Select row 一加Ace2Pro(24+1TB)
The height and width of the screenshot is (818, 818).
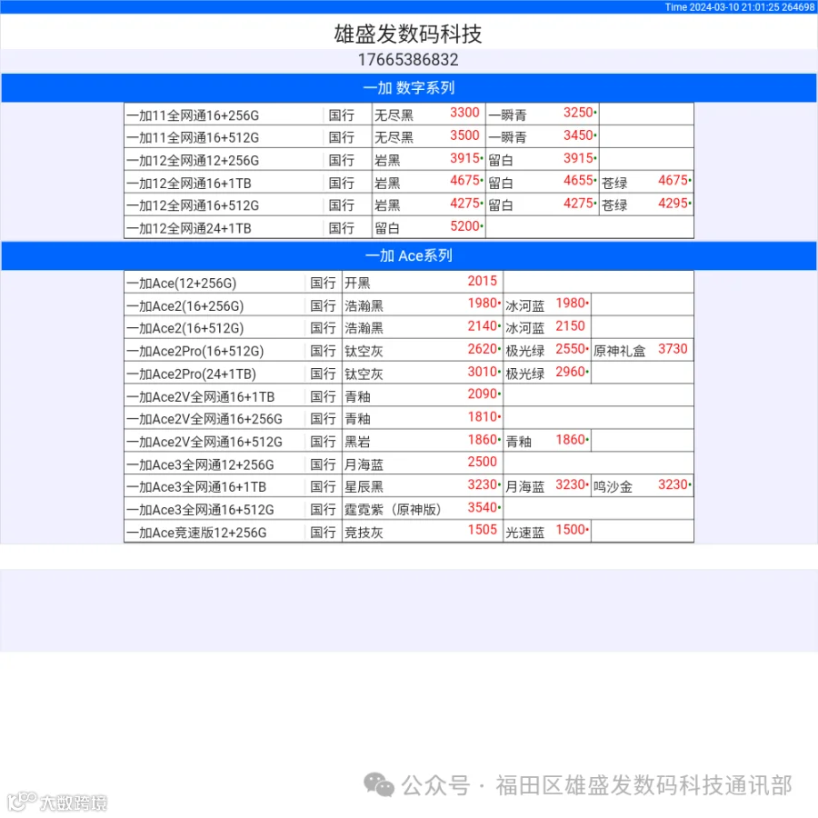[409, 373]
